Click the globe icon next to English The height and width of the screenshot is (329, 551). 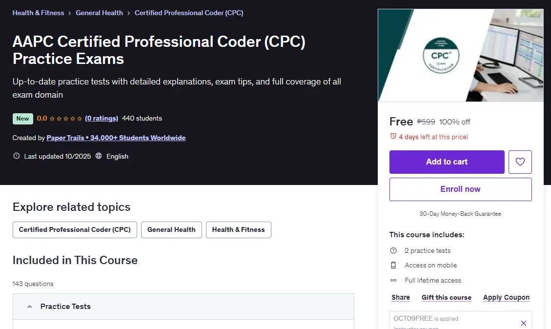(99, 156)
